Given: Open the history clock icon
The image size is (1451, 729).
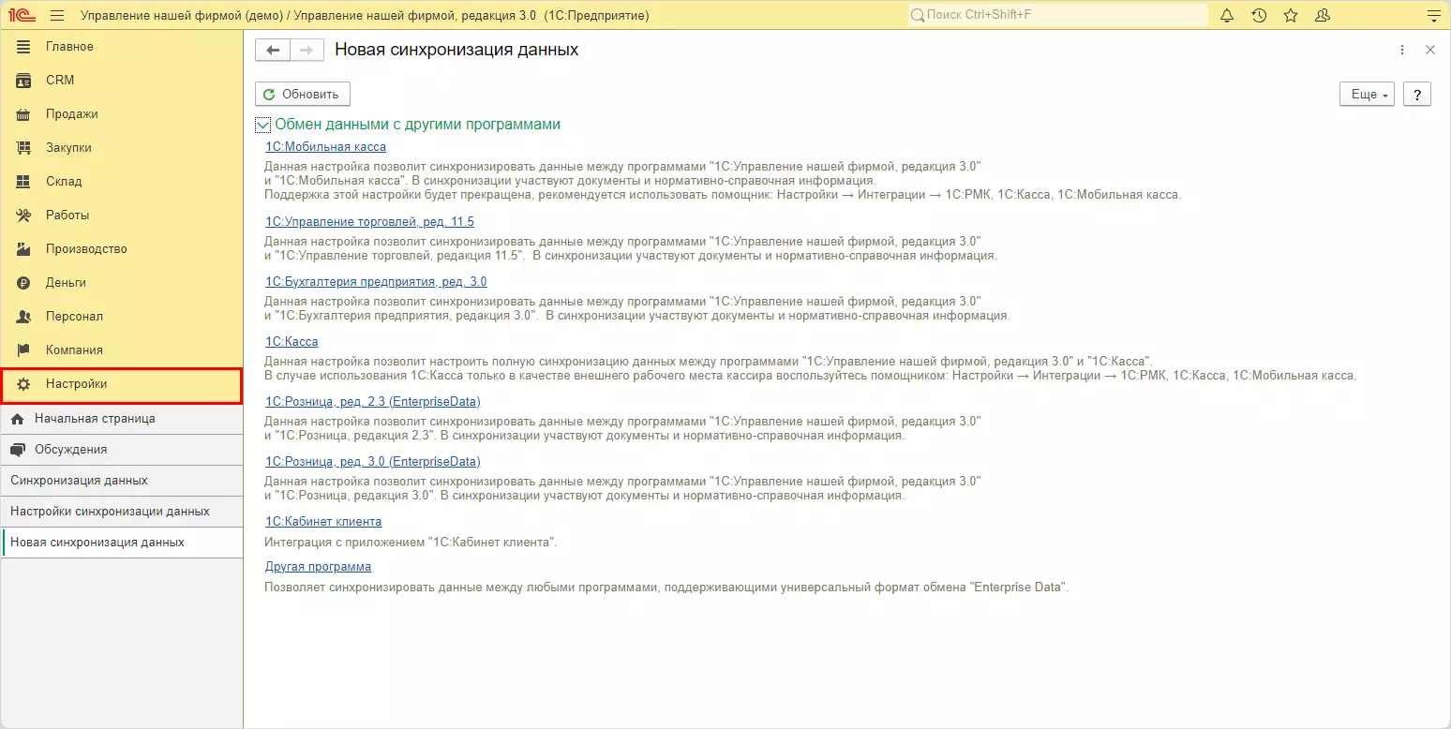Looking at the screenshot, I should tap(1259, 15).
